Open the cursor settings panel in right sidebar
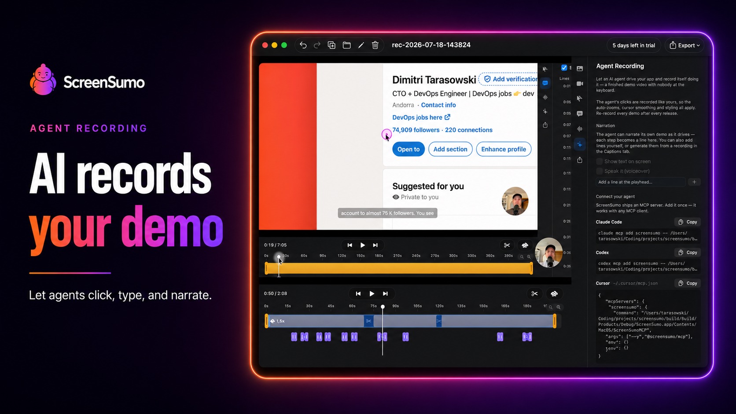Image resolution: width=736 pixels, height=414 pixels. [580, 99]
